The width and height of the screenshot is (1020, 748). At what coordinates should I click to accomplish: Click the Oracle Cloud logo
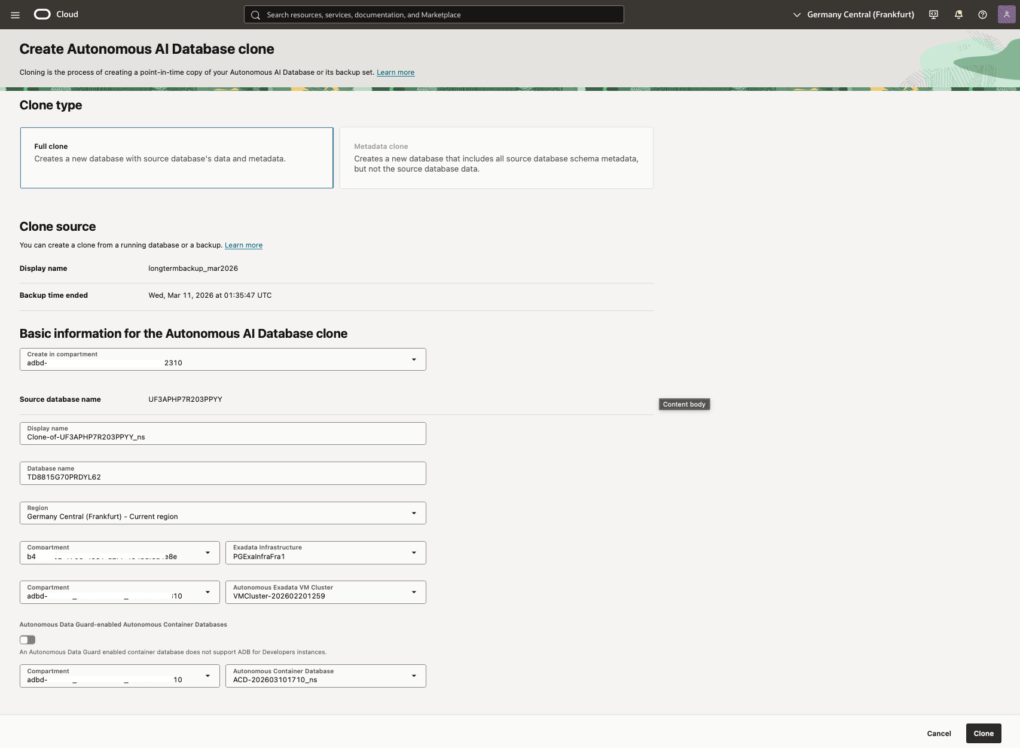pos(56,14)
